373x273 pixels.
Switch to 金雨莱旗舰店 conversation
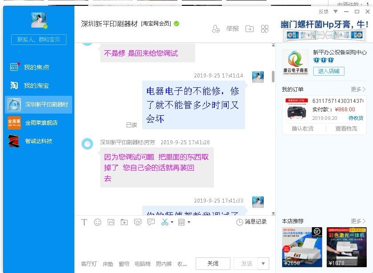click(x=40, y=122)
